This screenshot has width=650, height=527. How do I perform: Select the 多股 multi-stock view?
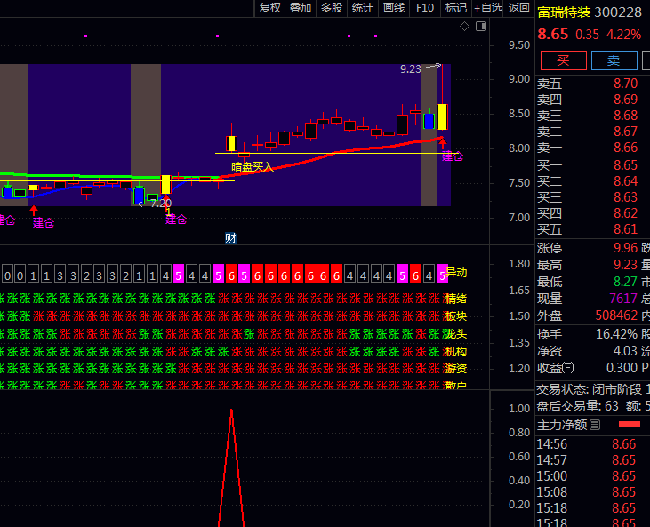click(x=332, y=8)
